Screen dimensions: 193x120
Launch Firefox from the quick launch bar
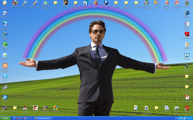click(17, 118)
